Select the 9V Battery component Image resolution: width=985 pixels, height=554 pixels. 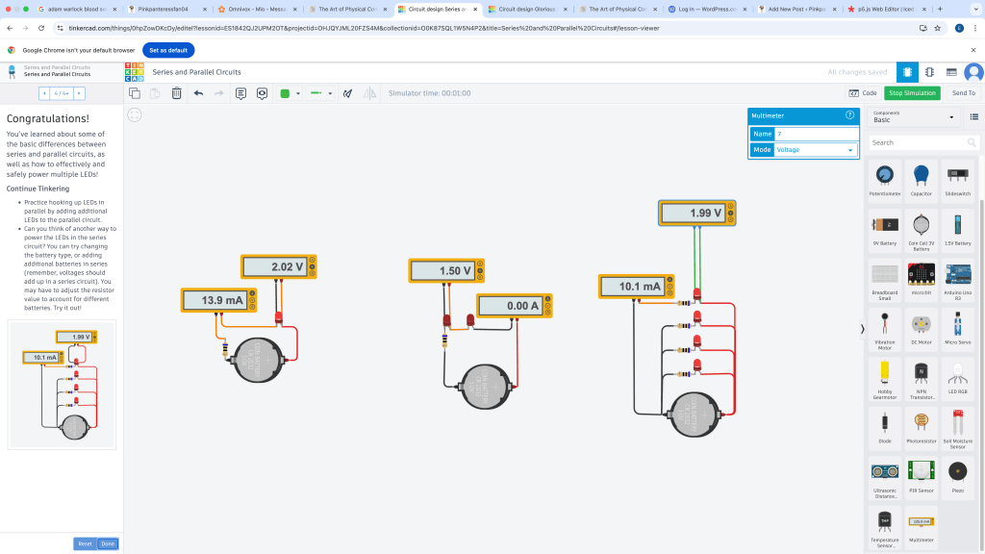pyautogui.click(x=884, y=229)
